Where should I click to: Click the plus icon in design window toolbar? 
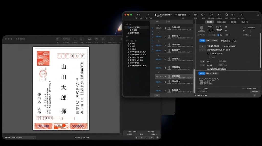coord(75,39)
